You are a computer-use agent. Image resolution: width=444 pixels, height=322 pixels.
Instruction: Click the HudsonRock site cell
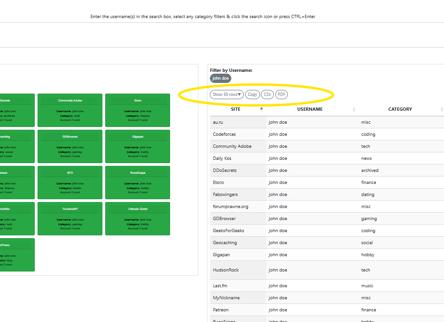coord(226,270)
